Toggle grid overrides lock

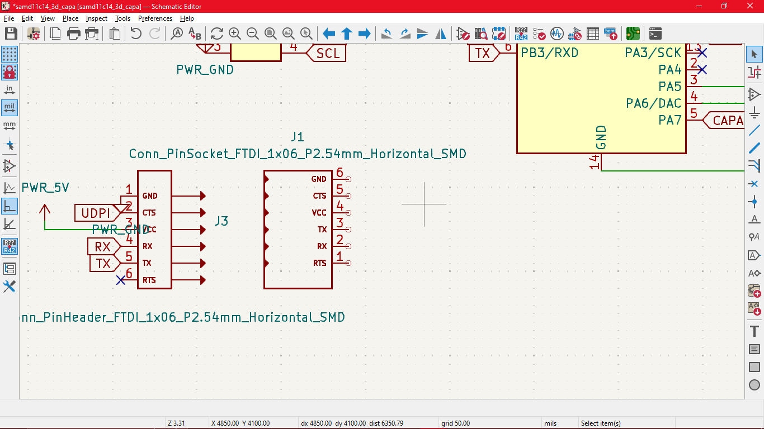pyautogui.click(x=10, y=72)
